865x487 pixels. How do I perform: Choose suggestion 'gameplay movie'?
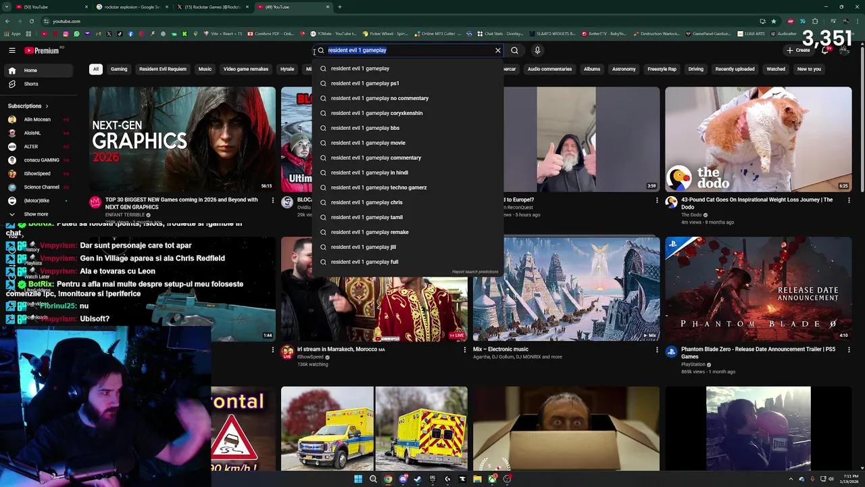[x=408, y=143]
